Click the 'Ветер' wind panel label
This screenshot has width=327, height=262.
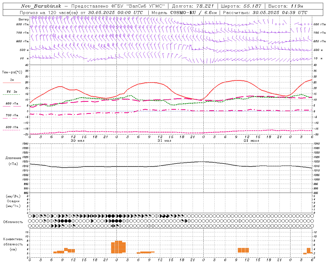coord(24,19)
